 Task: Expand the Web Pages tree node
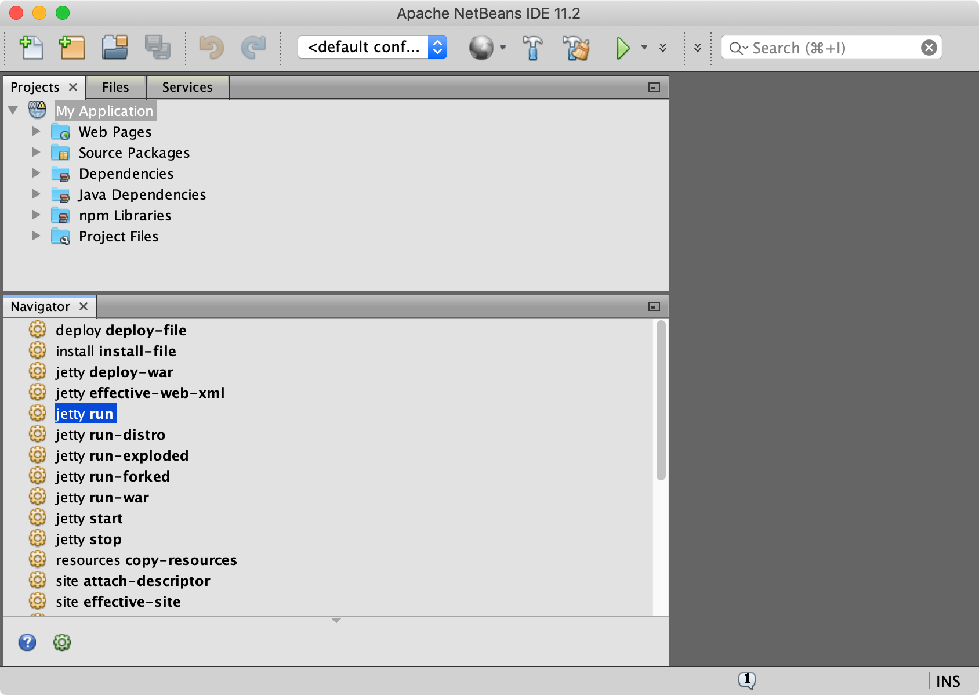[x=36, y=132]
